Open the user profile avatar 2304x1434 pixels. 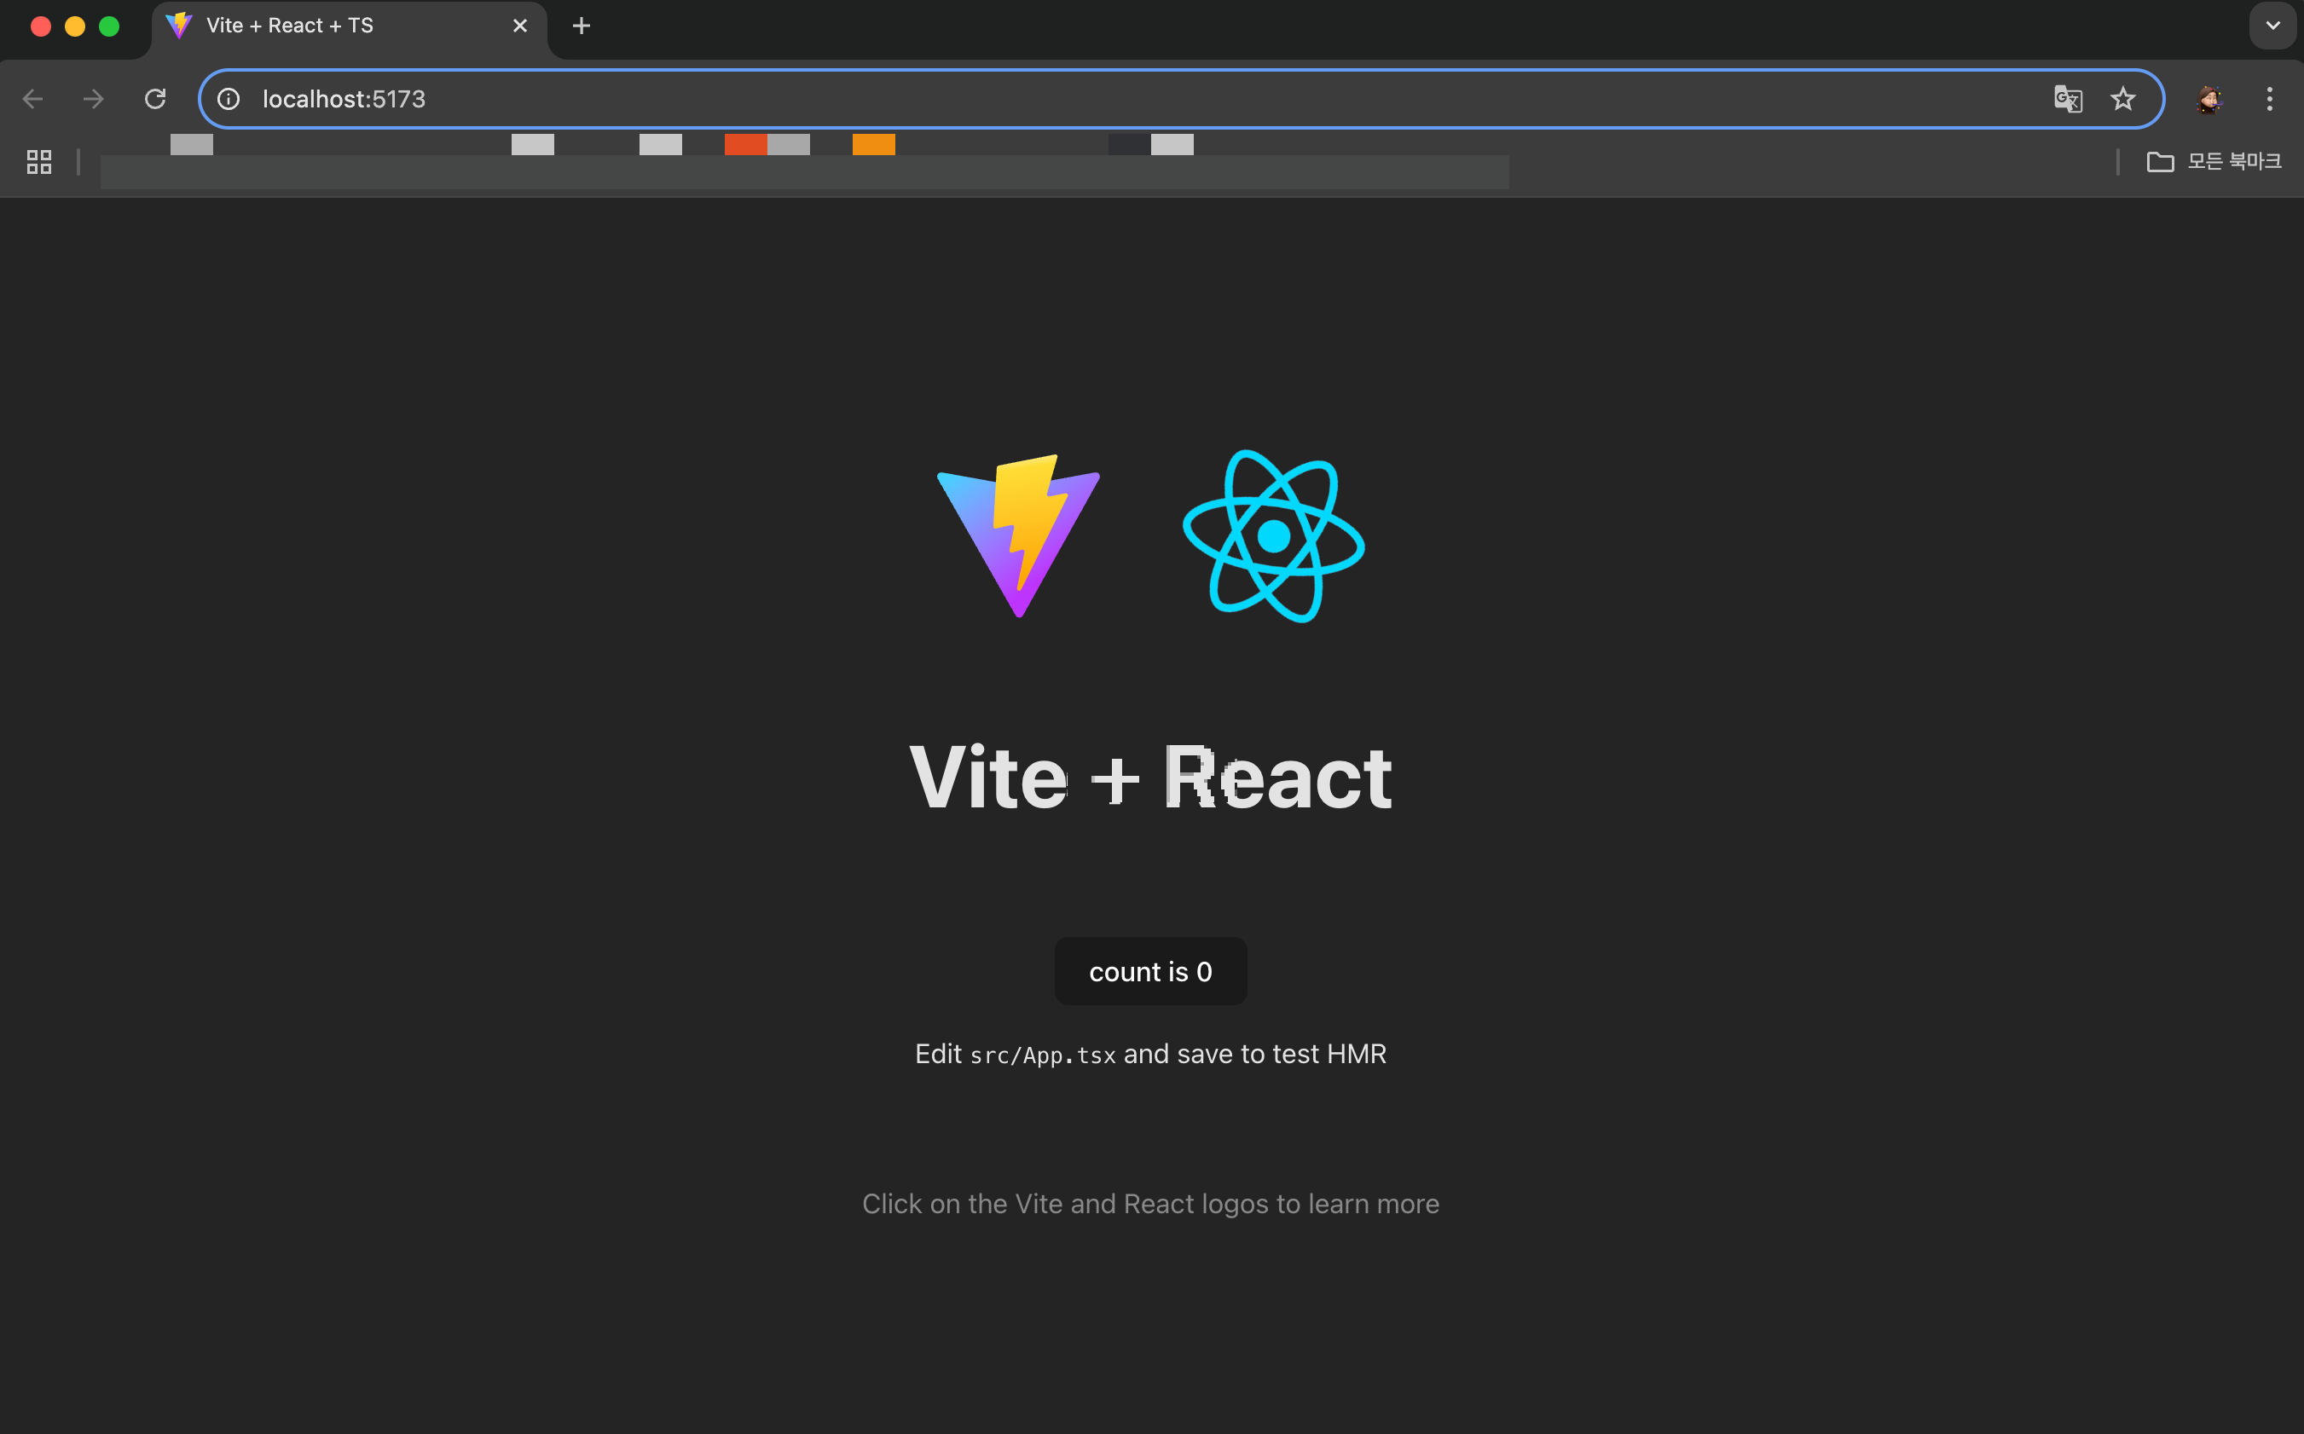2209,99
